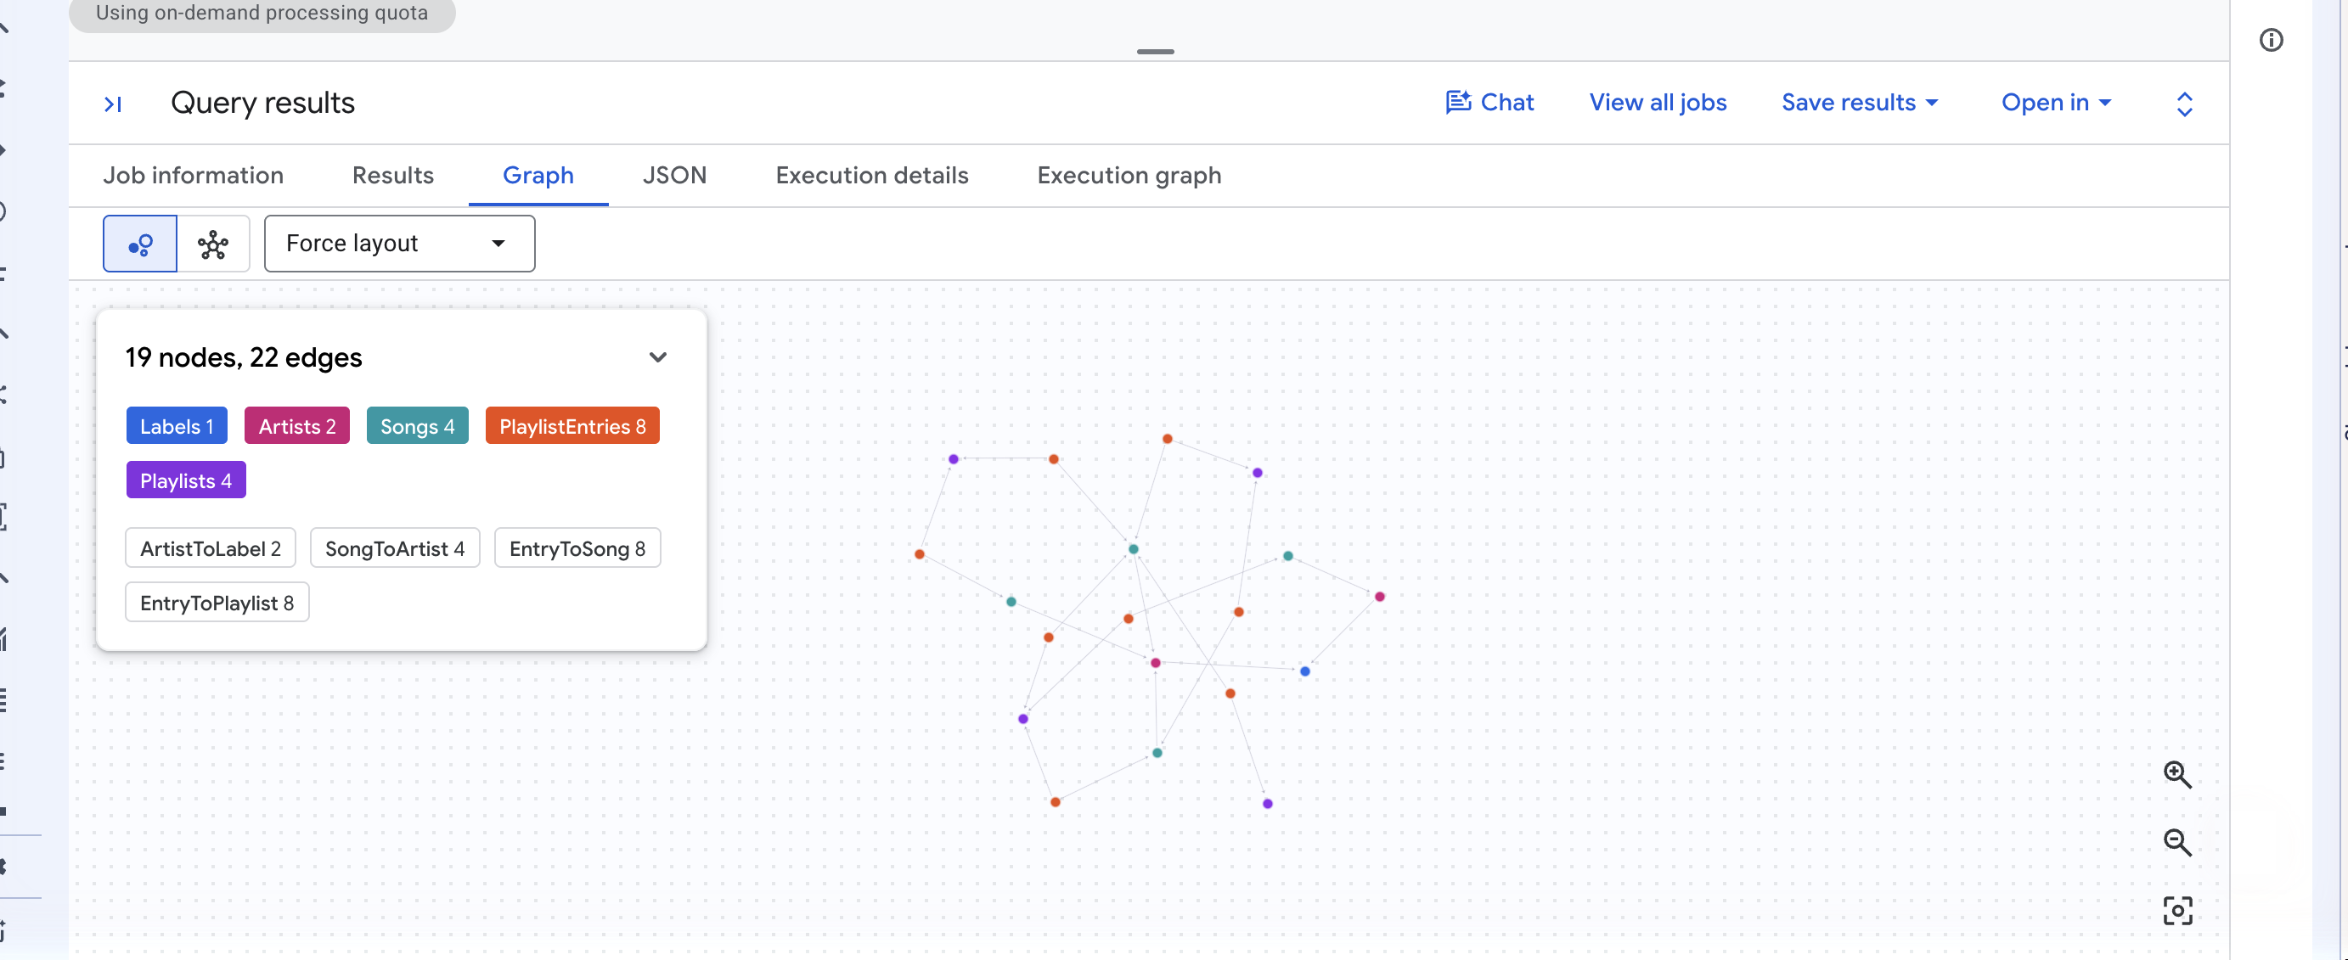The width and height of the screenshot is (2348, 960).
Task: Zoom in on the graph
Action: click(x=2176, y=775)
